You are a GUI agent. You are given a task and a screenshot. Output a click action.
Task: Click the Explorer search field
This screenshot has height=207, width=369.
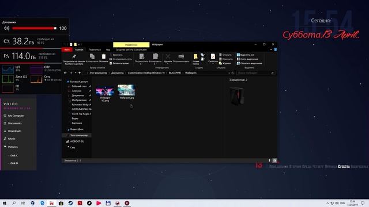pyautogui.click(x=255, y=73)
